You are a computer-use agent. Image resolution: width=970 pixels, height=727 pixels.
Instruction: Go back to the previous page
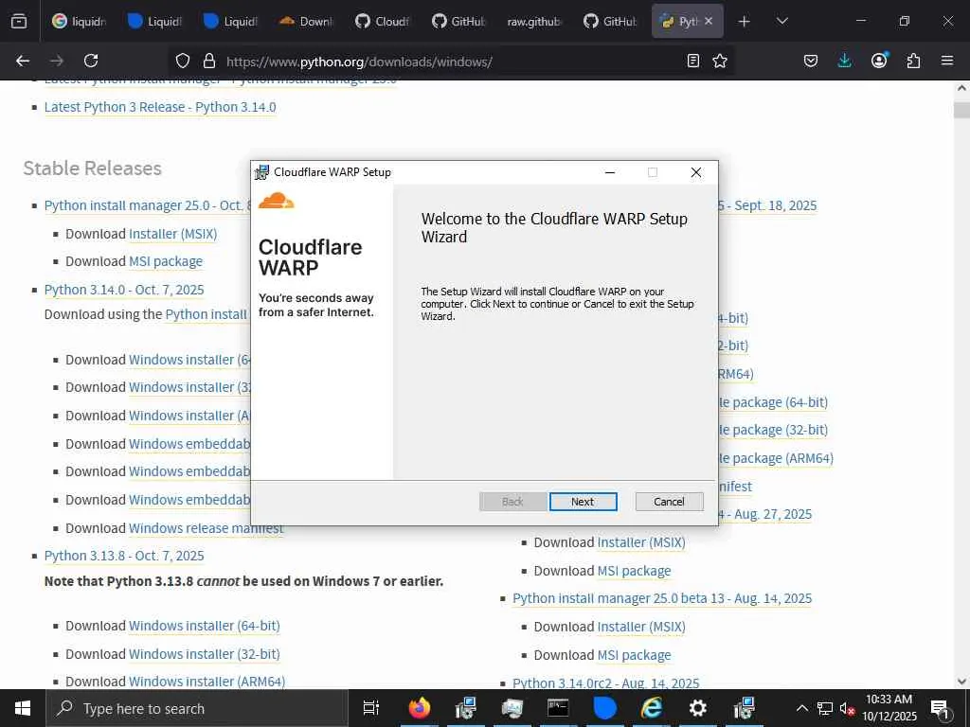pos(23,61)
